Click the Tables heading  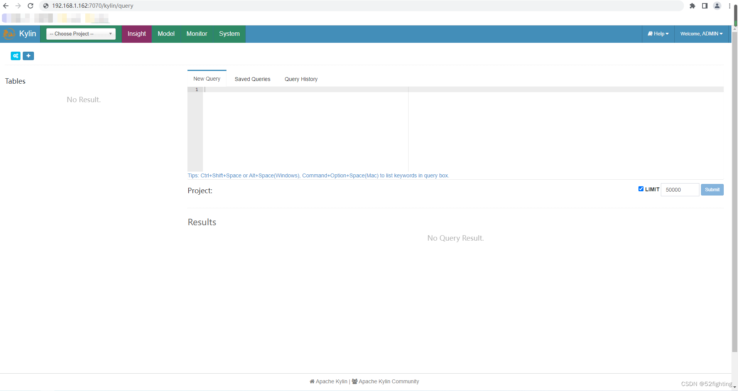point(15,81)
